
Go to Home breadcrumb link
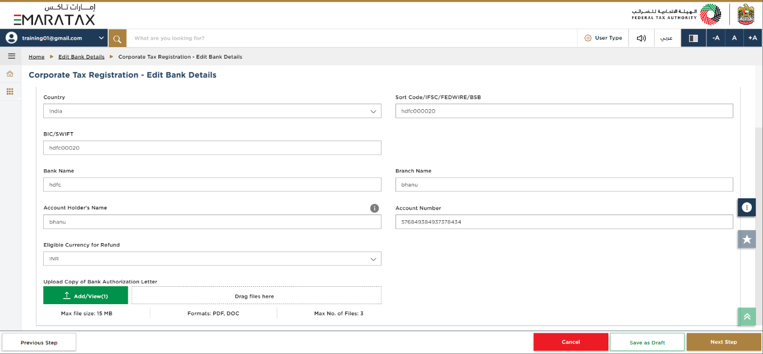click(36, 57)
